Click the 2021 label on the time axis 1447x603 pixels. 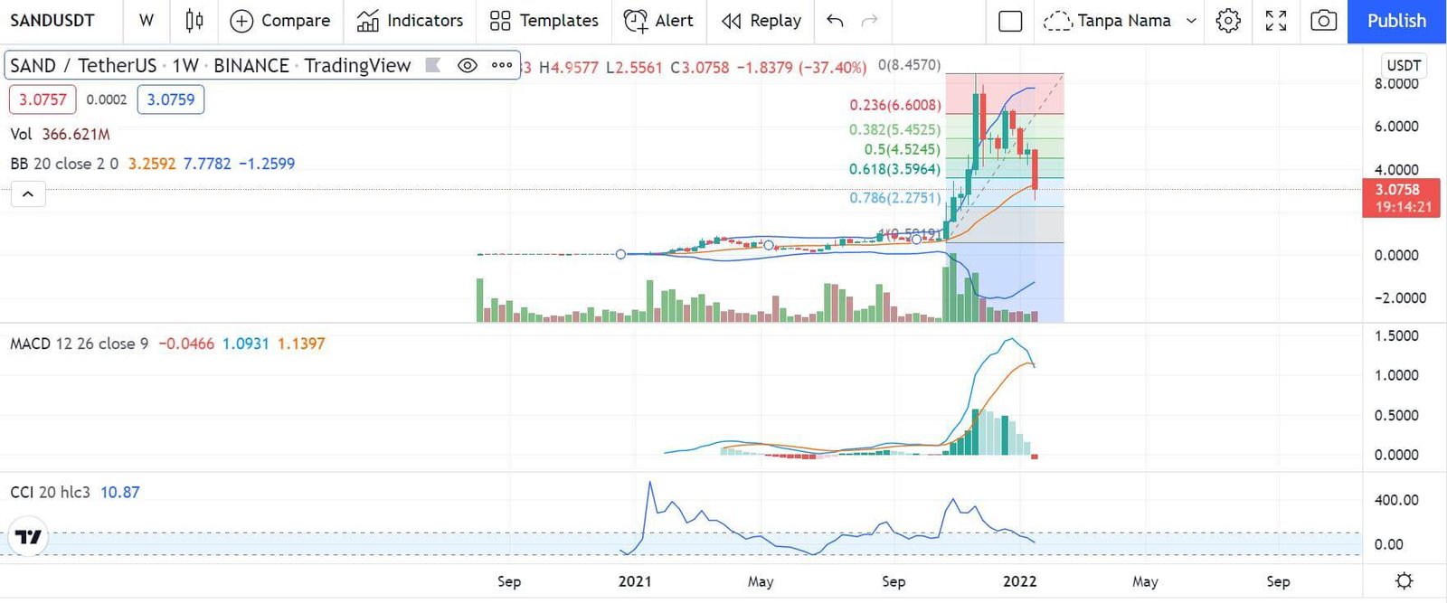click(635, 581)
